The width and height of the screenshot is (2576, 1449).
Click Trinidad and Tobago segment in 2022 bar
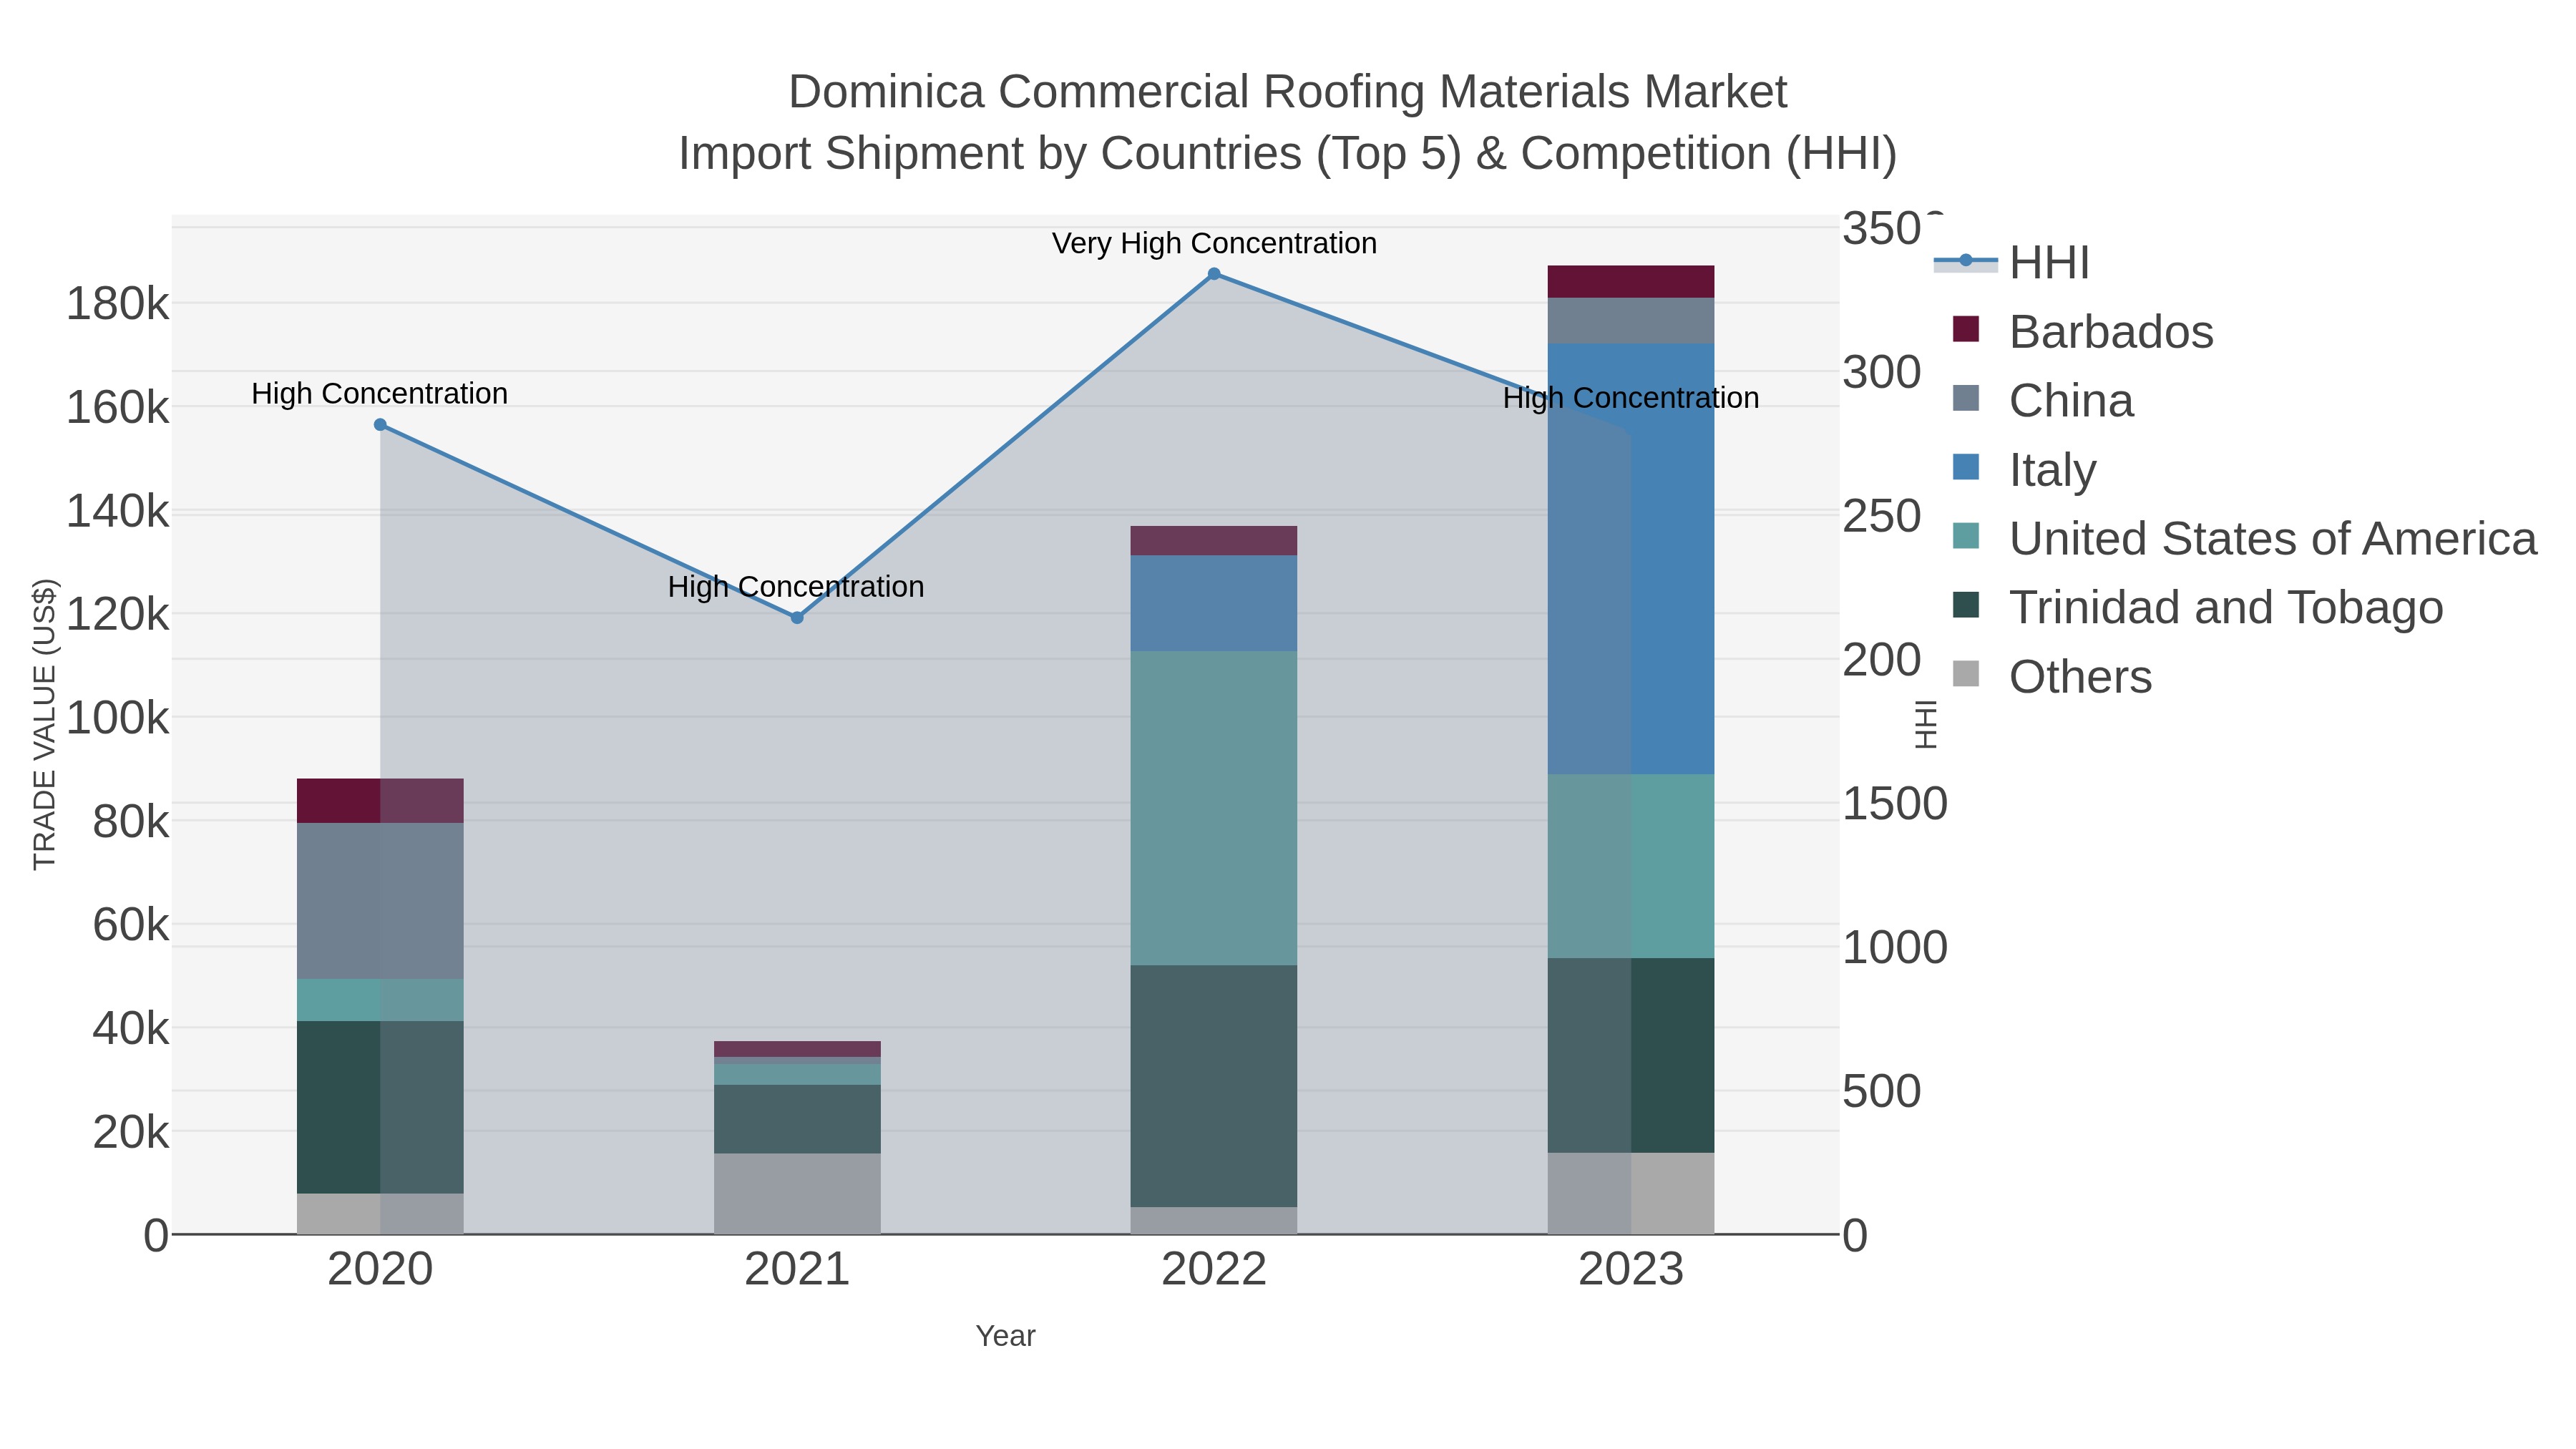click(1214, 1086)
